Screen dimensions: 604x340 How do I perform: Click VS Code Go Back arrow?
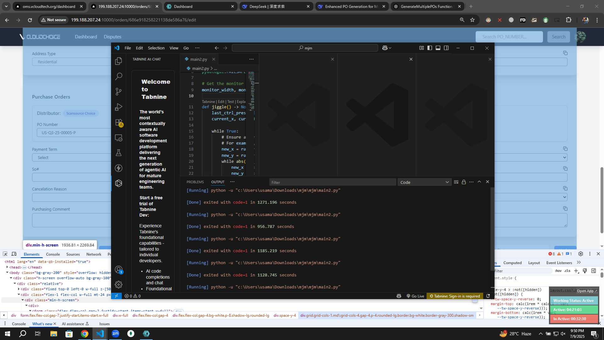coord(216,48)
